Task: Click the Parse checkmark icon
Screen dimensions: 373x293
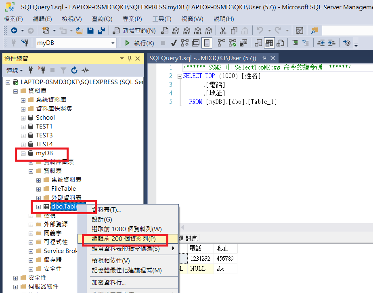Action: point(174,43)
